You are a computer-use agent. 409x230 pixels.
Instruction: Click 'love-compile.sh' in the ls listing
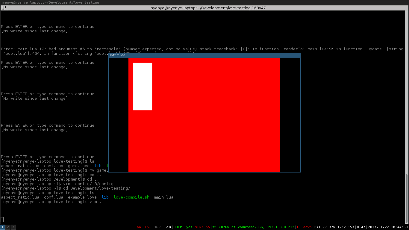click(x=131, y=197)
